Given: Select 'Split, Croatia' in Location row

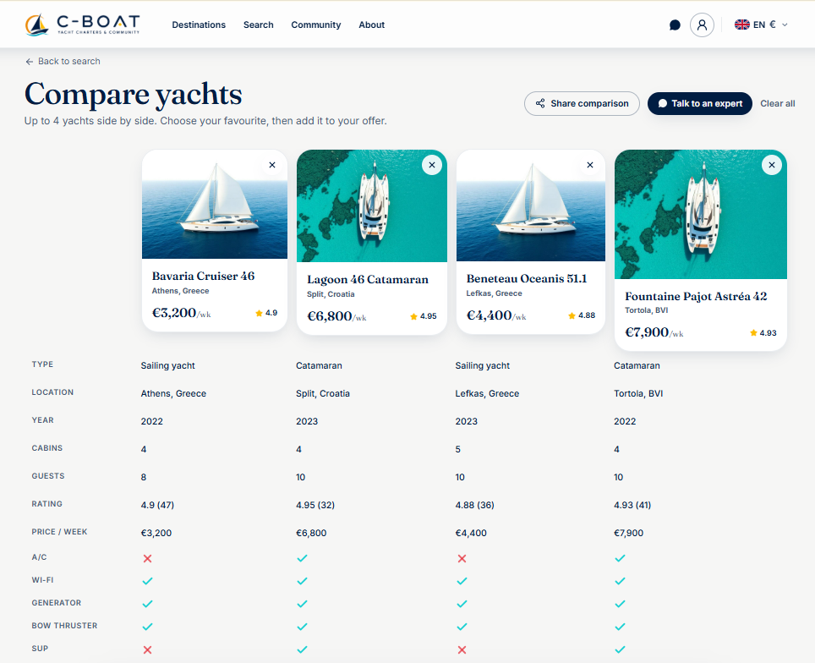Looking at the screenshot, I should 323,393.
